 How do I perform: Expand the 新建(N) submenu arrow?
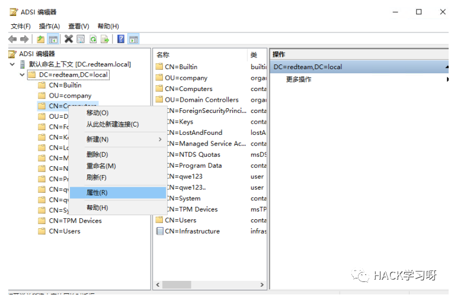click(x=160, y=140)
